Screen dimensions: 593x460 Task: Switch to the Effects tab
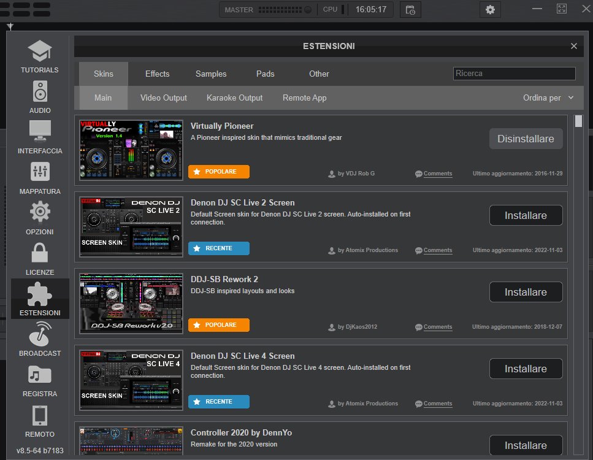click(x=158, y=74)
